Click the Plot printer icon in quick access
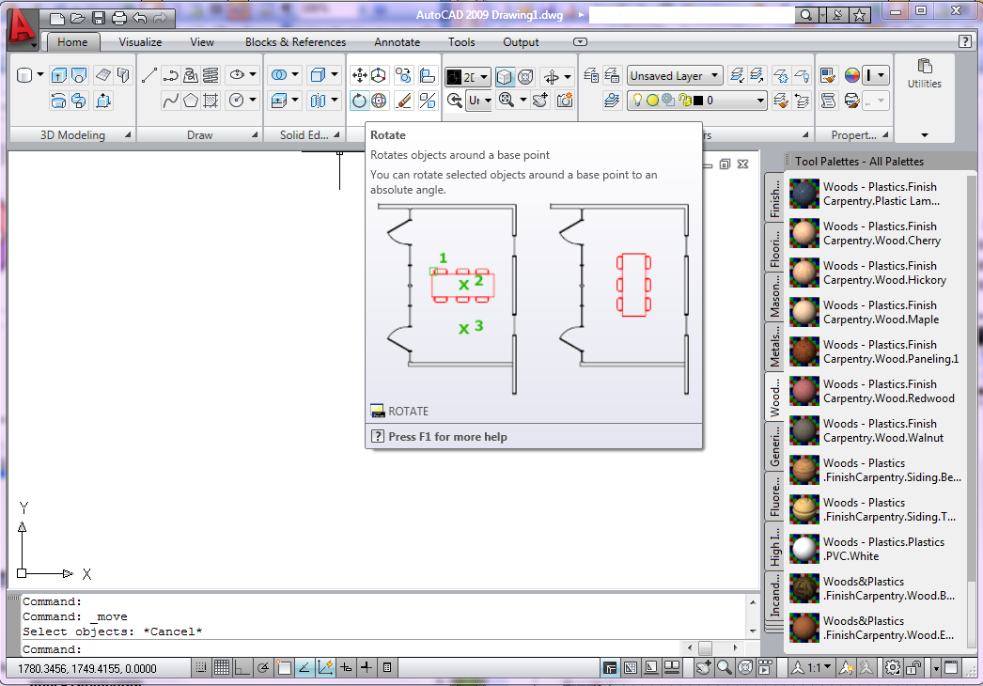 119,18
